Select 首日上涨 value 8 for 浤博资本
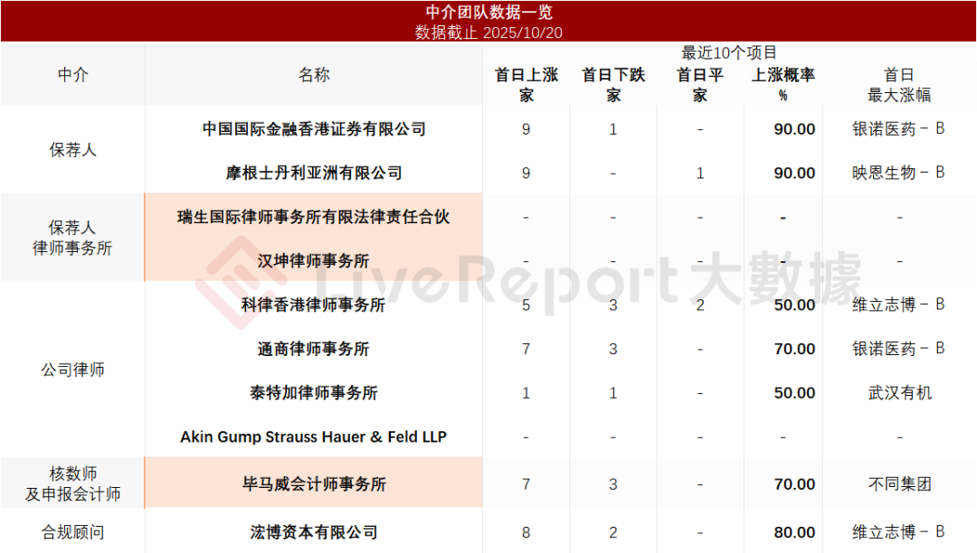The height and width of the screenshot is (553, 977). click(x=526, y=533)
